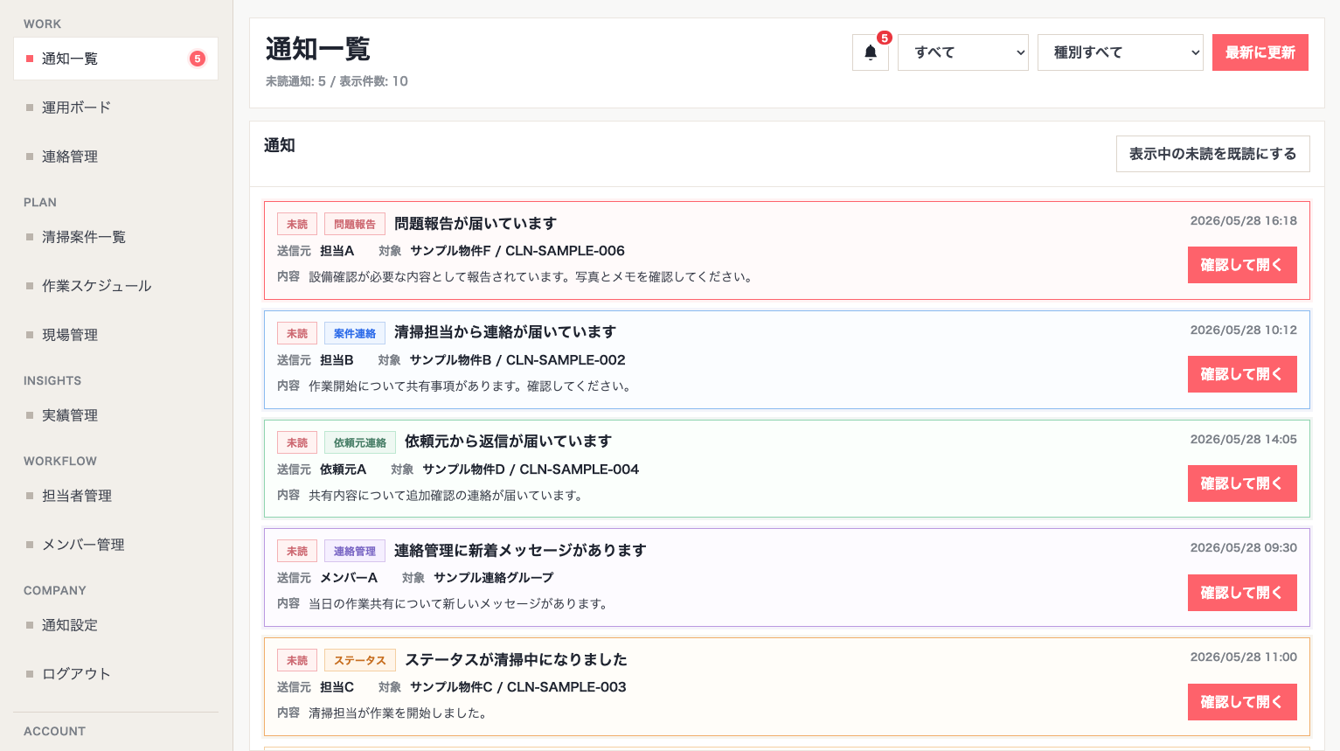Image resolution: width=1340 pixels, height=751 pixels.
Task: Open 作業スケジュール sidebar item
Action: pyautogui.click(x=115, y=286)
